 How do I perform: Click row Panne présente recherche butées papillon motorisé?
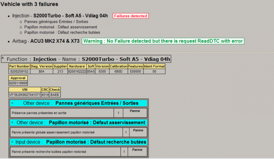[x=79, y=152]
